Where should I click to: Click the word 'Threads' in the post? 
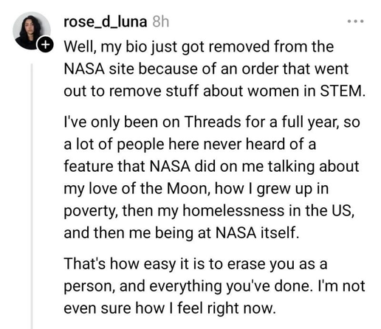(213, 122)
